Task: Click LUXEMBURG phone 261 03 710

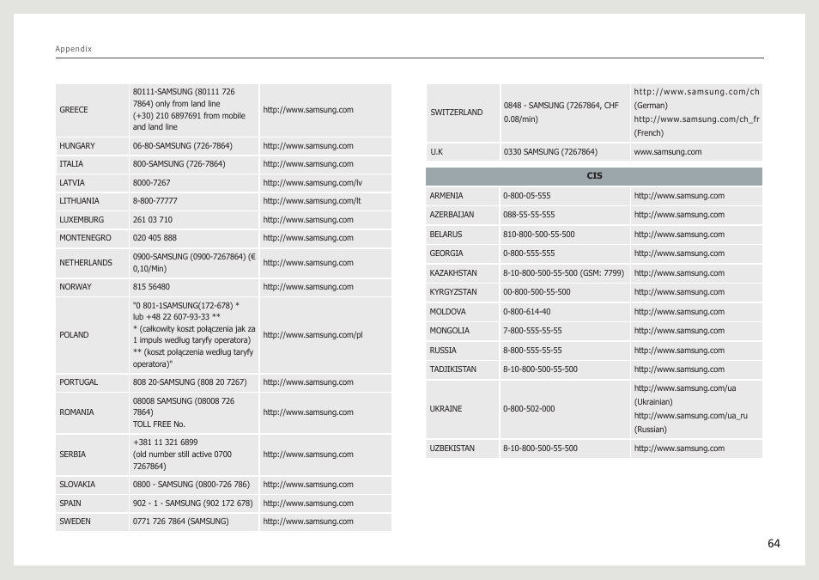Action: [153, 220]
